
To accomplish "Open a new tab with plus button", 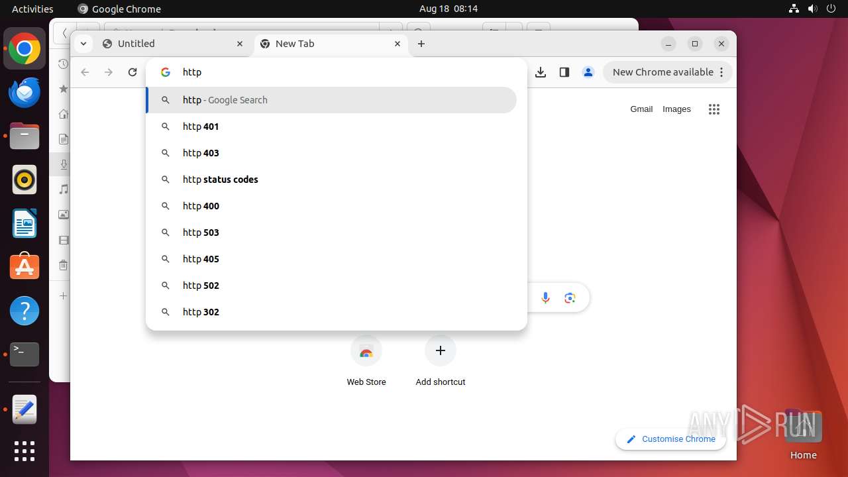I will (x=421, y=44).
